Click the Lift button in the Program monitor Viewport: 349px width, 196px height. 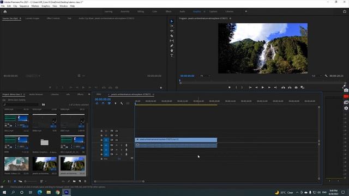(x=283, y=88)
